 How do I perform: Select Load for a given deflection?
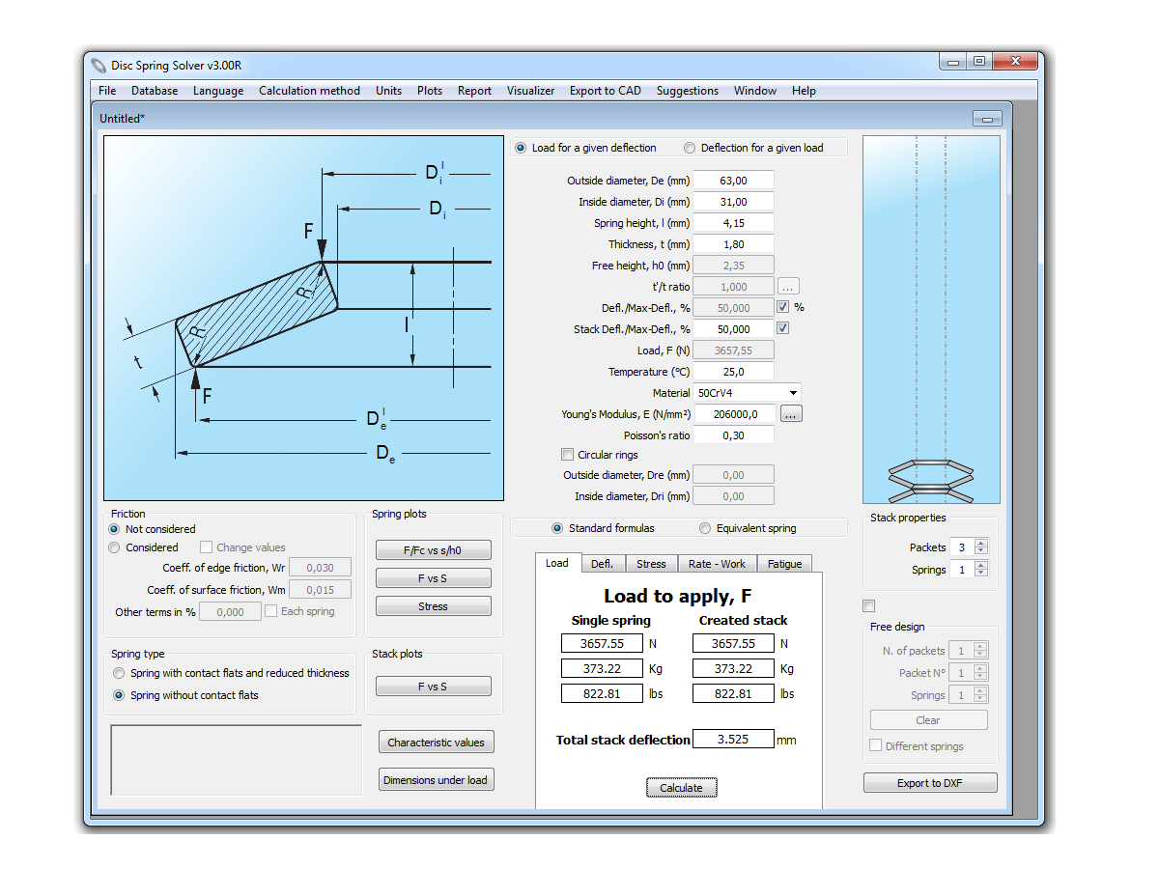point(585,148)
